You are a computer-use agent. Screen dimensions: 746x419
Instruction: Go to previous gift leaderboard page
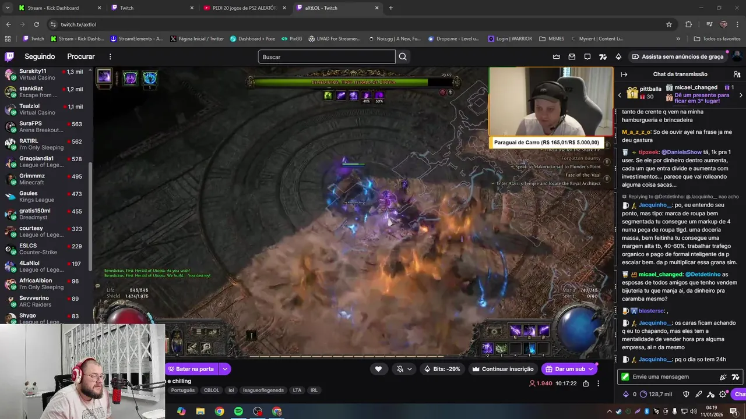pos(620,95)
